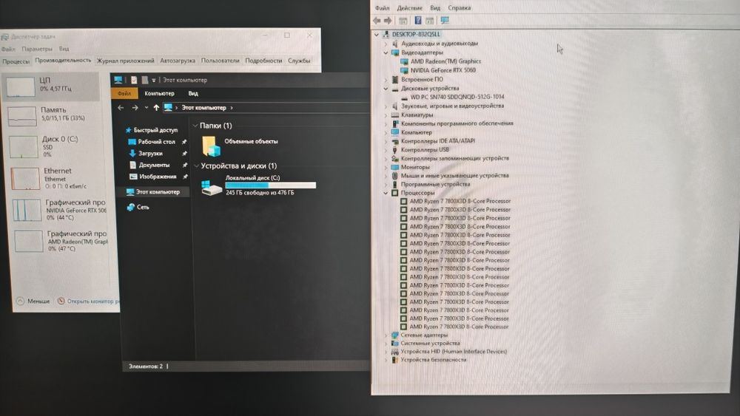Switch to Автозагрузка tab in Task Manager
Image resolution: width=740 pixels, height=416 pixels.
tap(178, 61)
